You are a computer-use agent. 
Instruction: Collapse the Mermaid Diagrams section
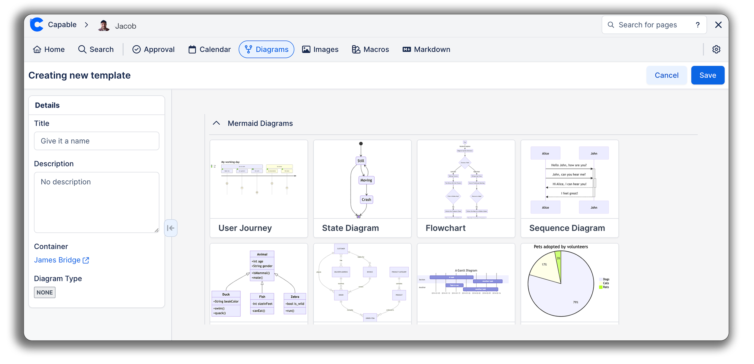(x=216, y=123)
